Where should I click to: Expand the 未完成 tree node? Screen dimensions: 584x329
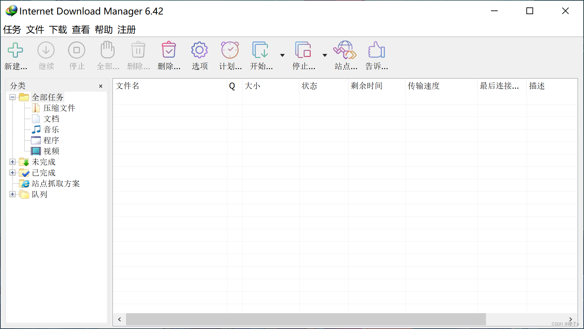12,162
